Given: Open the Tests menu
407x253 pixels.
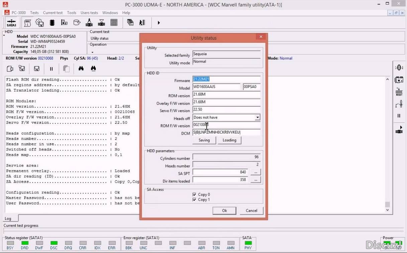Looking at the screenshot, I should pyautogui.click(x=34, y=13).
